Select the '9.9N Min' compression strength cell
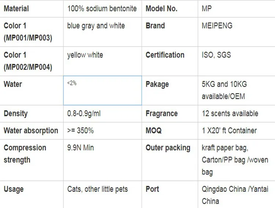The height and width of the screenshot is (208, 275). (x=81, y=148)
